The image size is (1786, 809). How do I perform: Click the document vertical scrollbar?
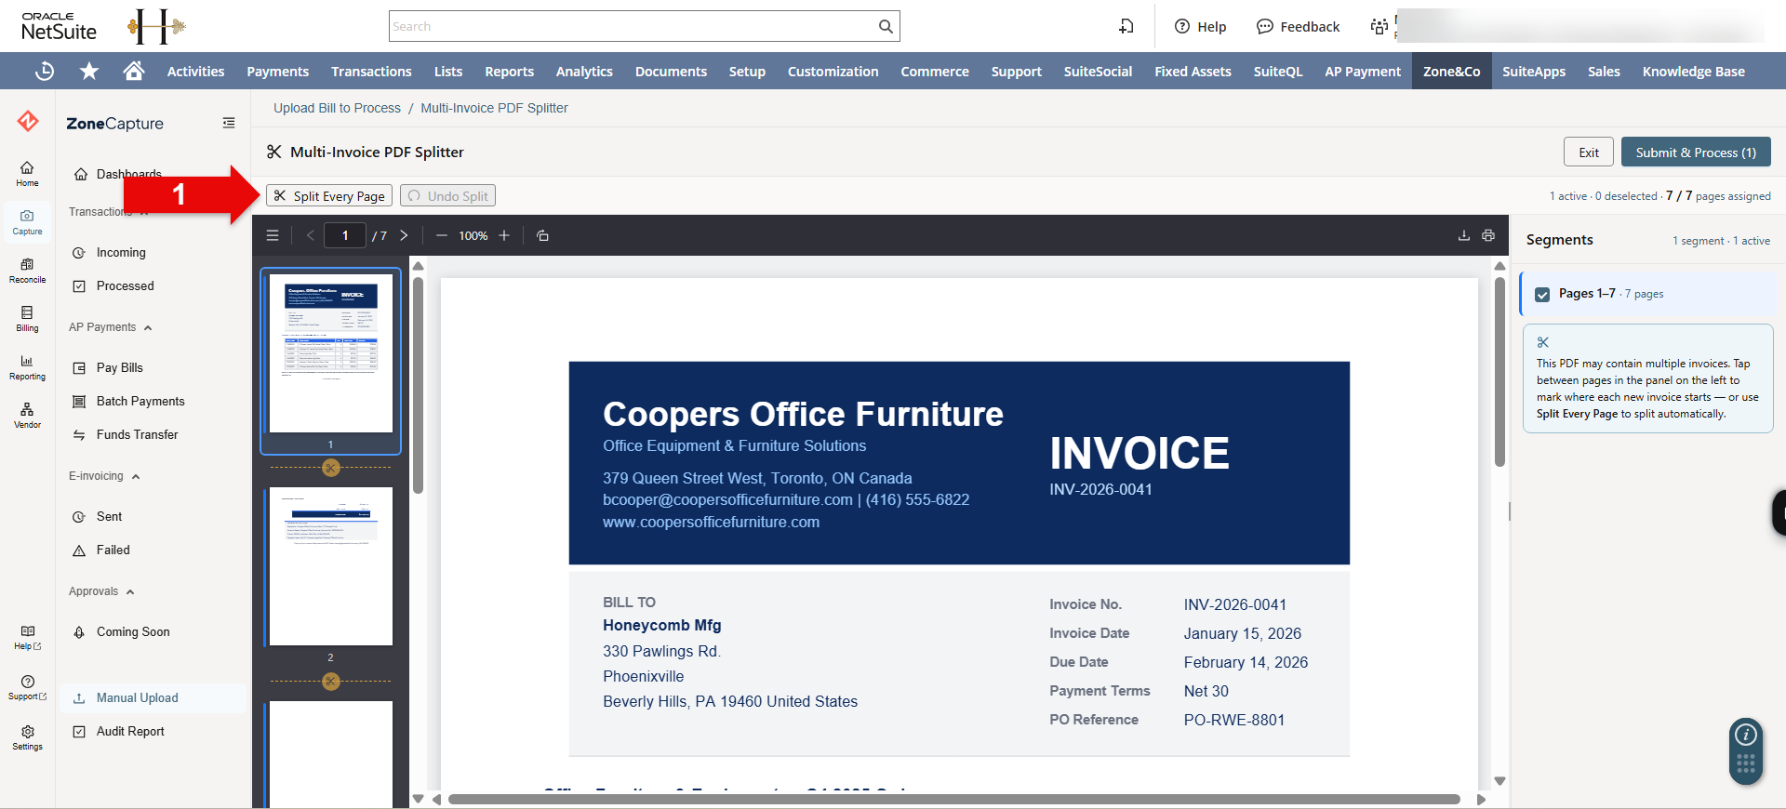click(x=1499, y=372)
